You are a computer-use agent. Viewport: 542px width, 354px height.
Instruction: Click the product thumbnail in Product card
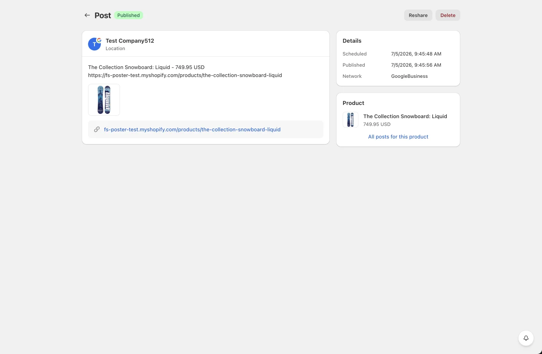click(350, 120)
